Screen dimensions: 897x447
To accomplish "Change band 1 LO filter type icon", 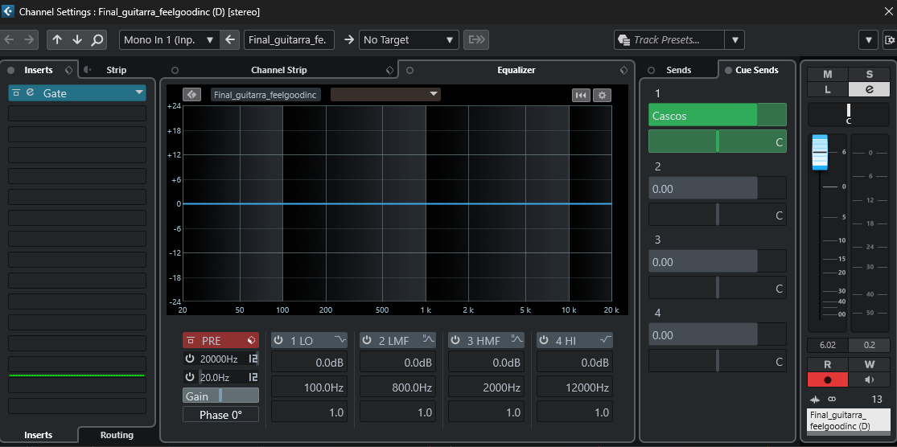I will pos(340,340).
